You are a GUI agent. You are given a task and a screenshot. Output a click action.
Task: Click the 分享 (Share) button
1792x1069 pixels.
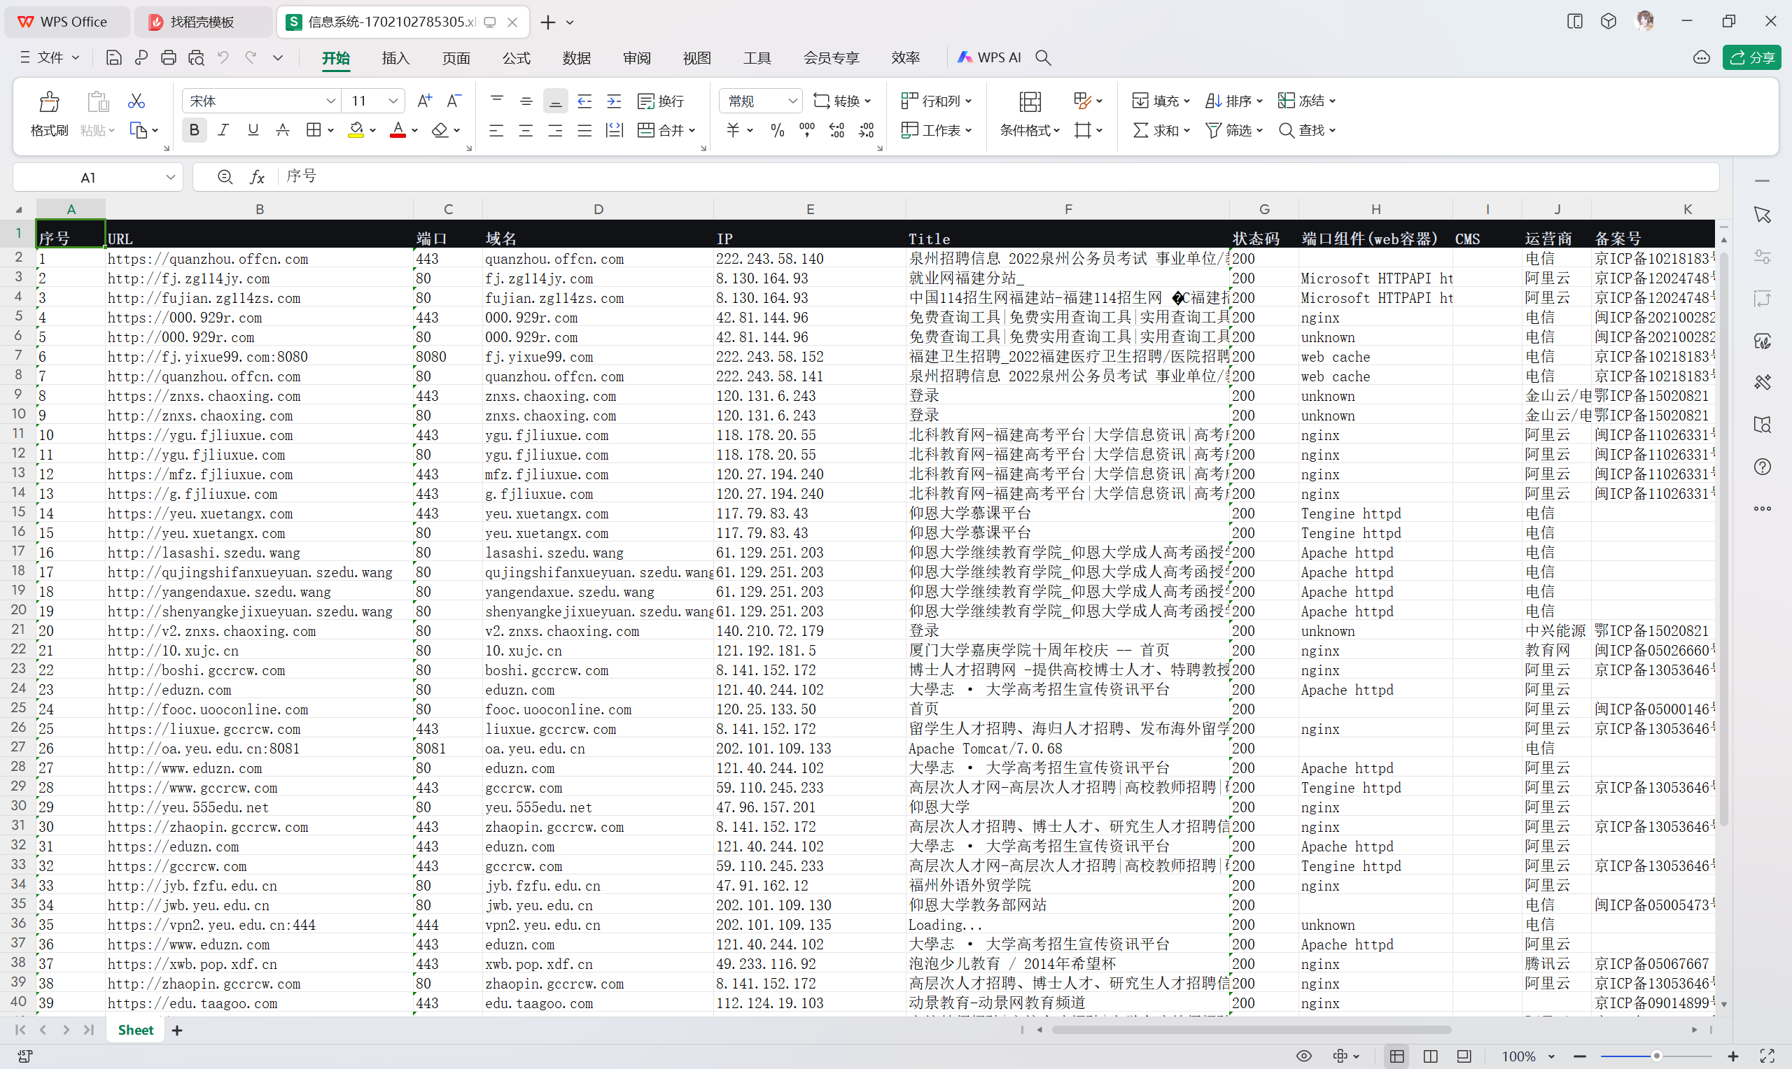[x=1752, y=57]
